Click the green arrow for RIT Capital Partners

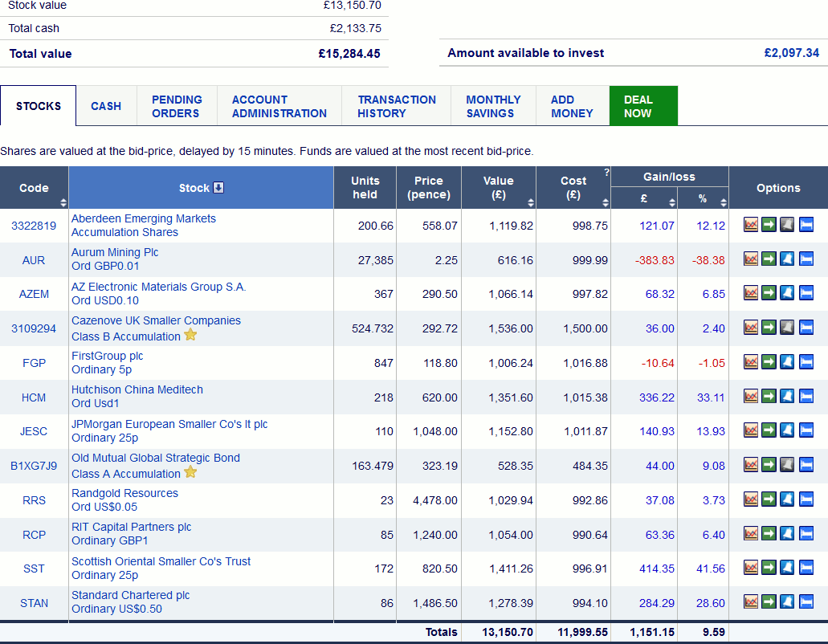click(x=769, y=534)
